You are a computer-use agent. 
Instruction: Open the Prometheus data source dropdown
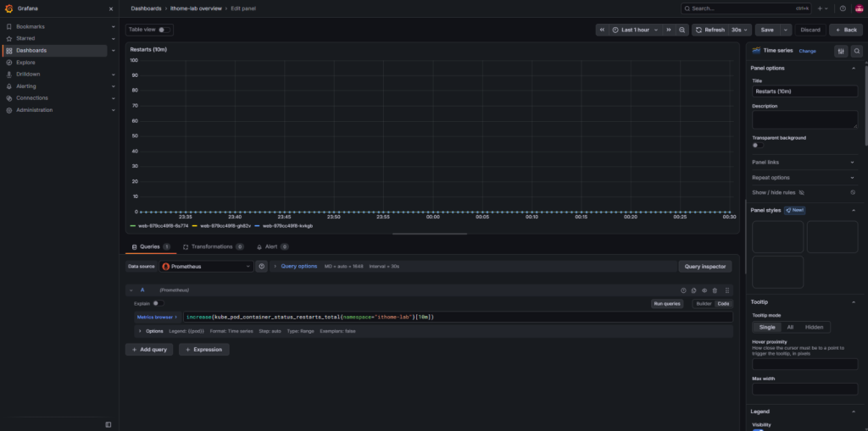207,266
